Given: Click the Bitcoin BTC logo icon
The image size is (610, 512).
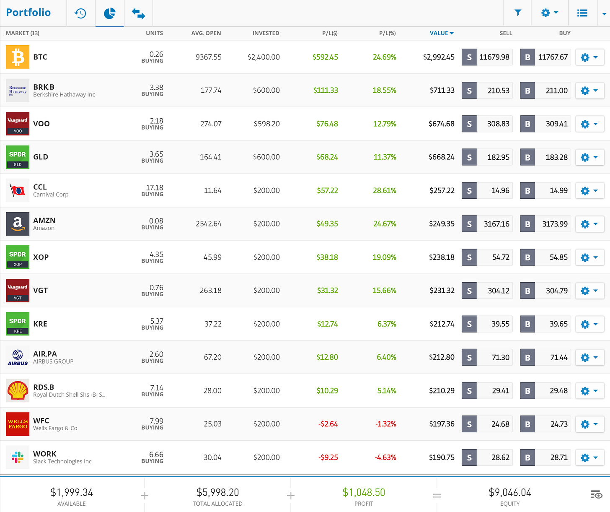Looking at the screenshot, I should [x=18, y=57].
